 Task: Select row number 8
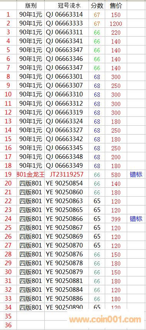(8, 77)
